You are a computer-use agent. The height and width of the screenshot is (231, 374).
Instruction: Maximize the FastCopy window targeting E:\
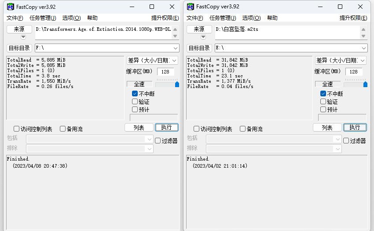(x=340, y=7)
